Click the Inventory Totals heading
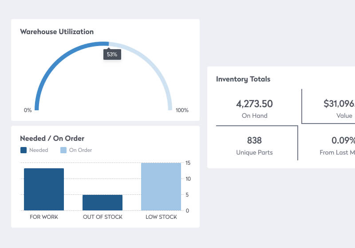The height and width of the screenshot is (248, 355). 243,79
